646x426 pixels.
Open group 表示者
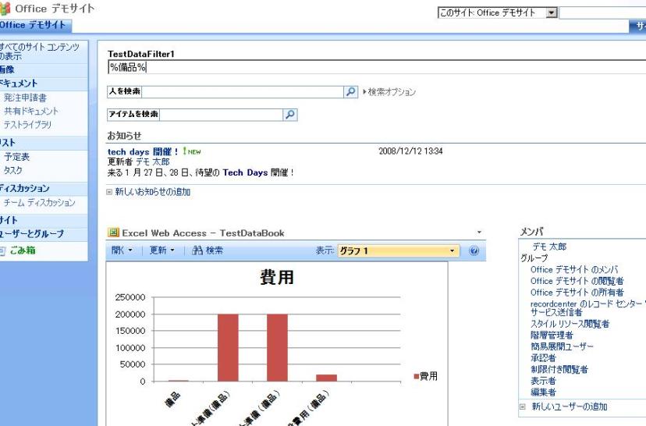click(x=543, y=381)
